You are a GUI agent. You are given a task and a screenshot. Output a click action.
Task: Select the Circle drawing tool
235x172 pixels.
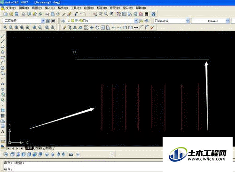pyautogui.click(x=3, y=68)
